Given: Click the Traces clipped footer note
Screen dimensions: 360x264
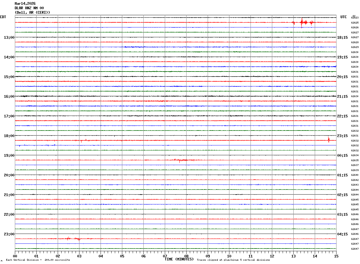Looking at the screenshot, I should tap(233, 260).
